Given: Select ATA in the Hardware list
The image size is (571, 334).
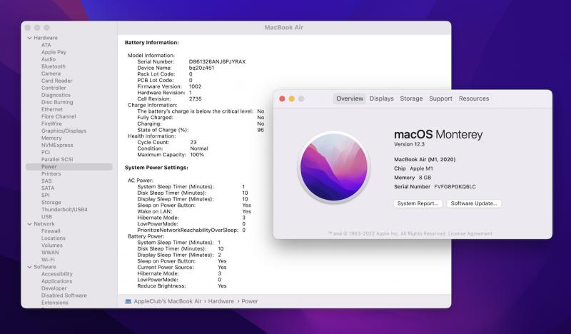Looking at the screenshot, I should click(46, 45).
